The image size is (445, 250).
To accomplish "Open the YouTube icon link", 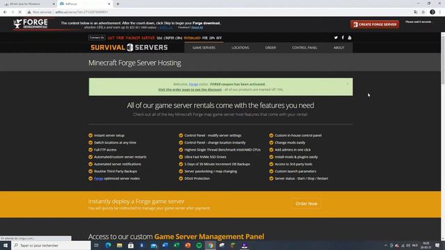I will tap(350, 37).
